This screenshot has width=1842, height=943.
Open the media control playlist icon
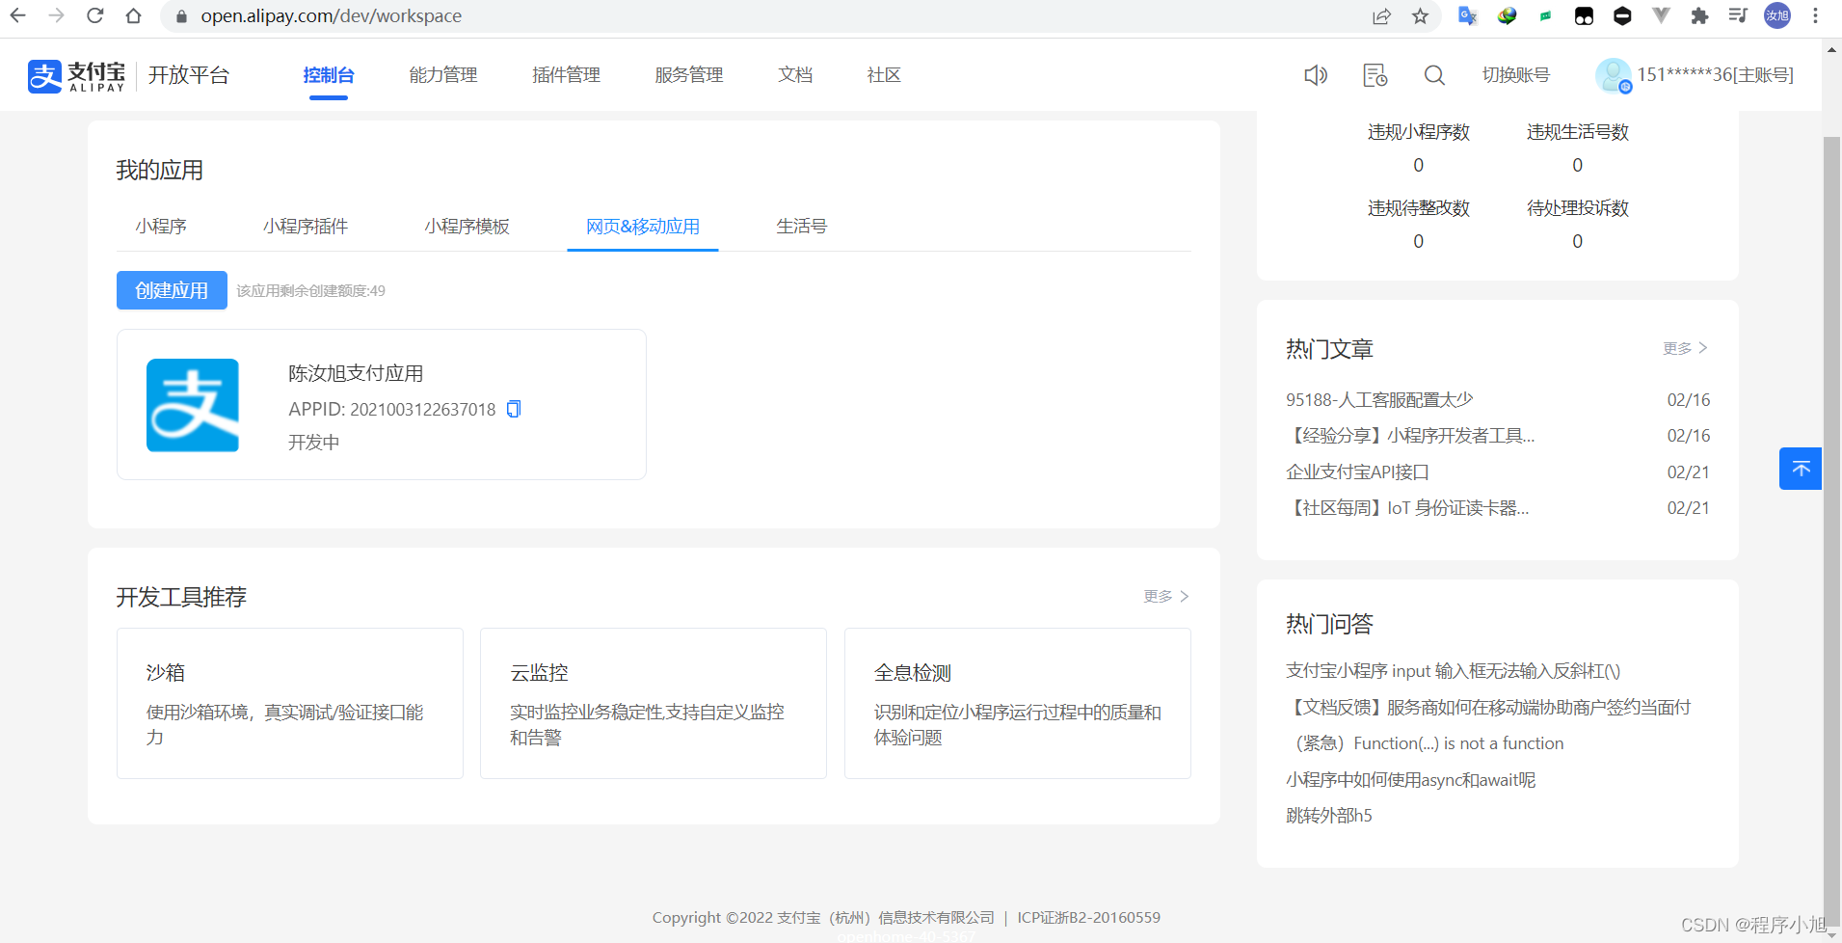coord(1738,15)
